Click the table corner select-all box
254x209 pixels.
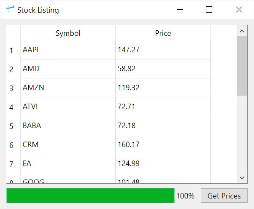[13, 33]
